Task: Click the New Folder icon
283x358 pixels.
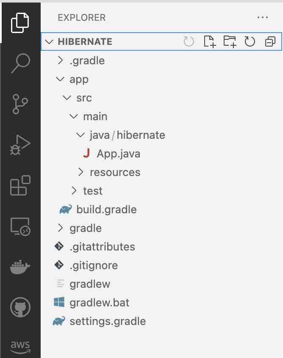Action: click(230, 41)
